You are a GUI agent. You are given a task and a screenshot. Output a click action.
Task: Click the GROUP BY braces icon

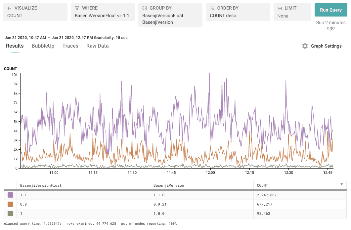pyautogui.click(x=145, y=8)
